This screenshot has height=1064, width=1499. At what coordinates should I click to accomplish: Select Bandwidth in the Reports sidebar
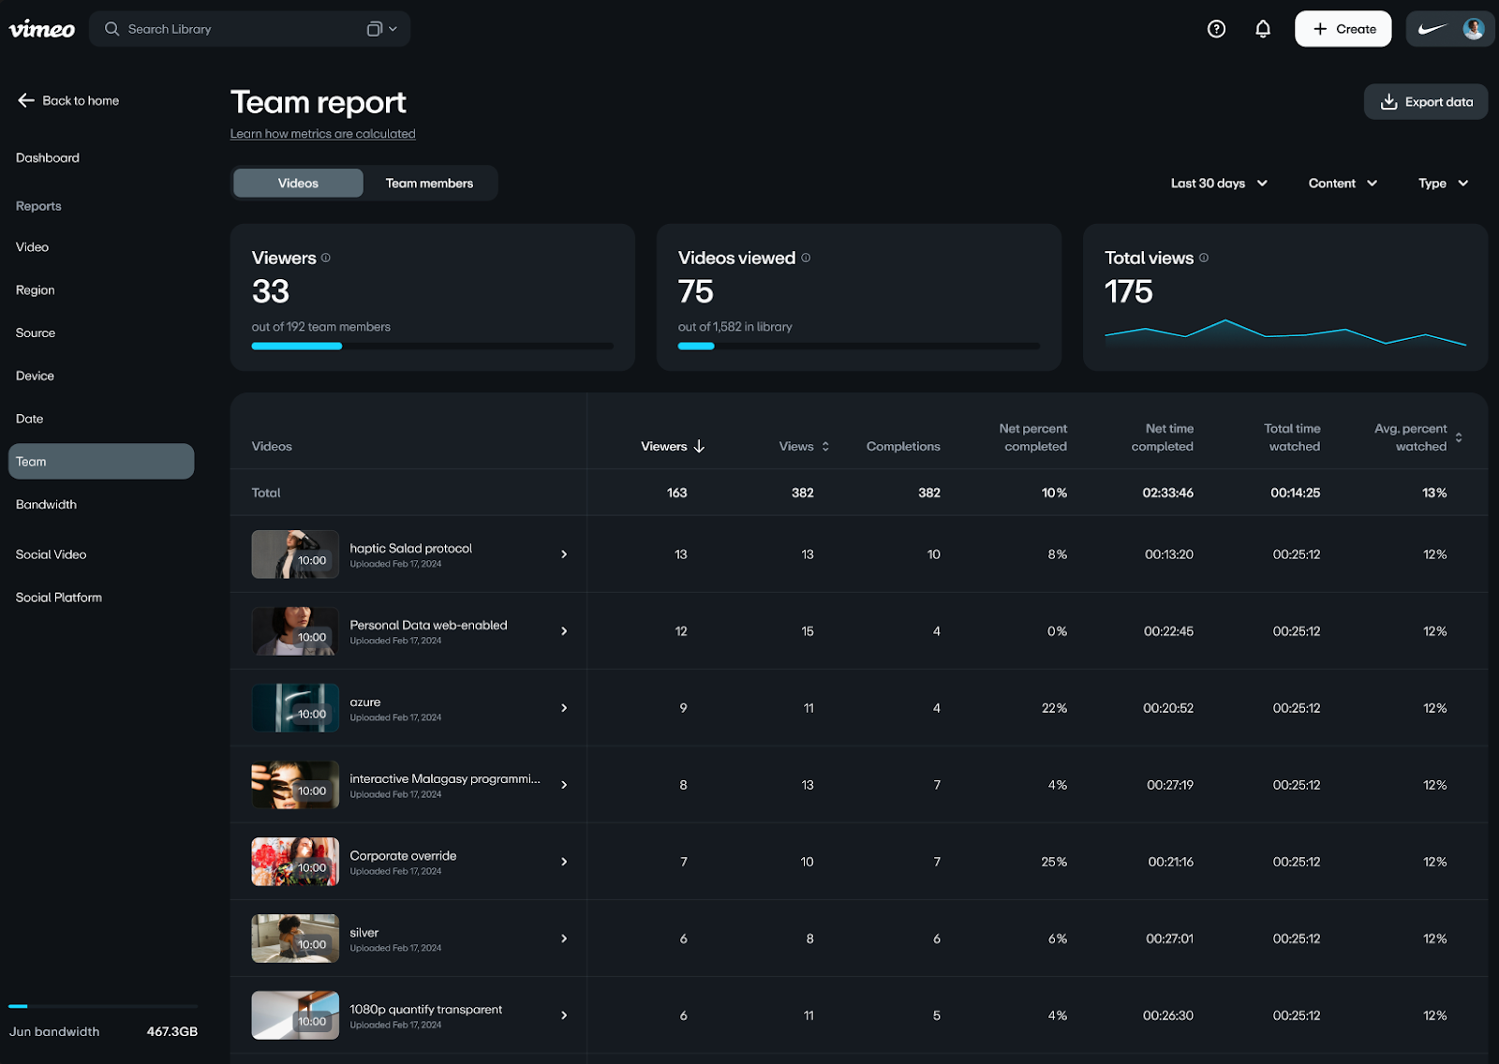(46, 504)
